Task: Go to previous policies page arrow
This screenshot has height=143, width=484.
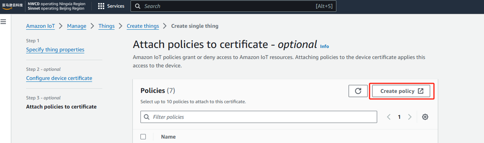Action: tap(389, 117)
